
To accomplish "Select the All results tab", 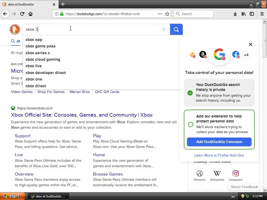I will pyautogui.click(x=15, y=41).
